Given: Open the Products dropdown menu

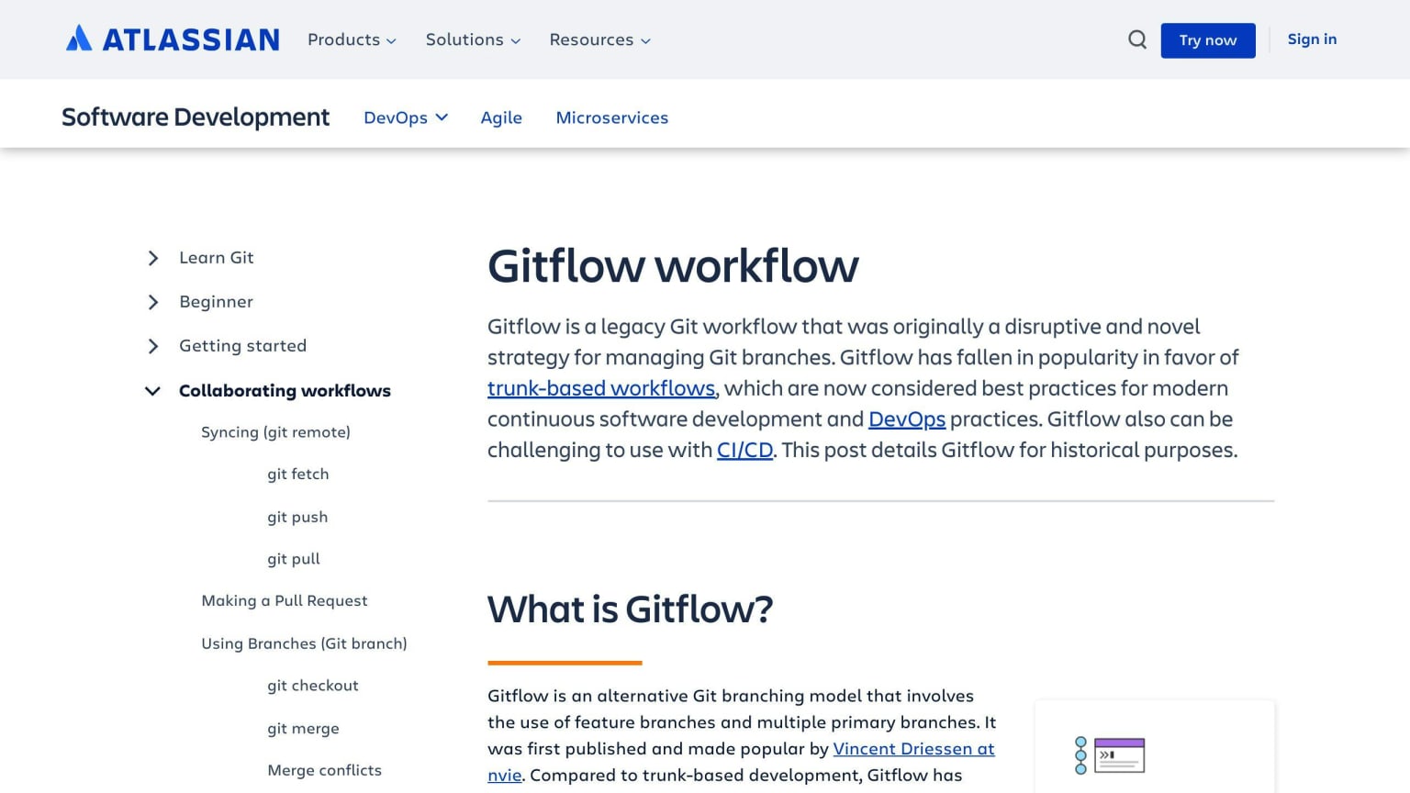Looking at the screenshot, I should [x=352, y=39].
